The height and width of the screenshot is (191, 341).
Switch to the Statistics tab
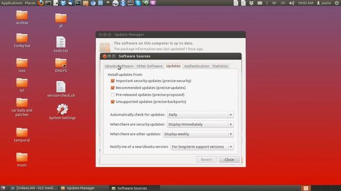(220, 66)
